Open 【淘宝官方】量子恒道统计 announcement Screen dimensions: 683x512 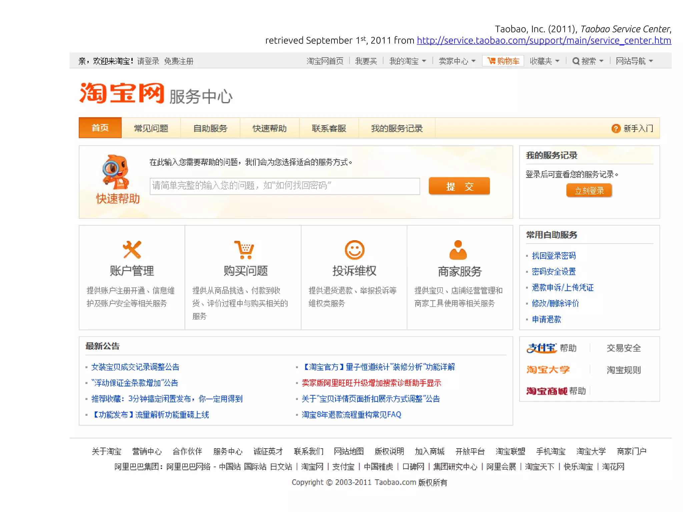tap(378, 367)
